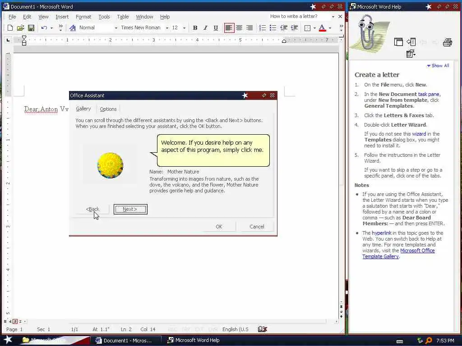Open the Start button on taskbar

coord(8,340)
